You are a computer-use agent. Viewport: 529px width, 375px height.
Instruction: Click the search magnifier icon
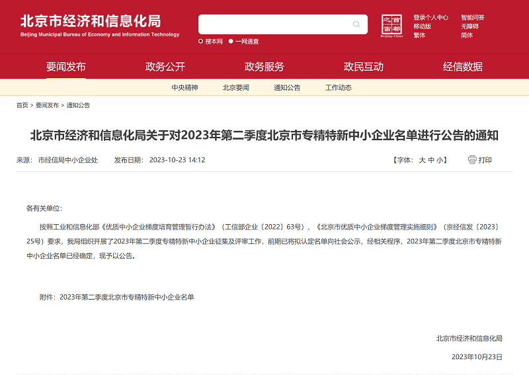(x=356, y=25)
